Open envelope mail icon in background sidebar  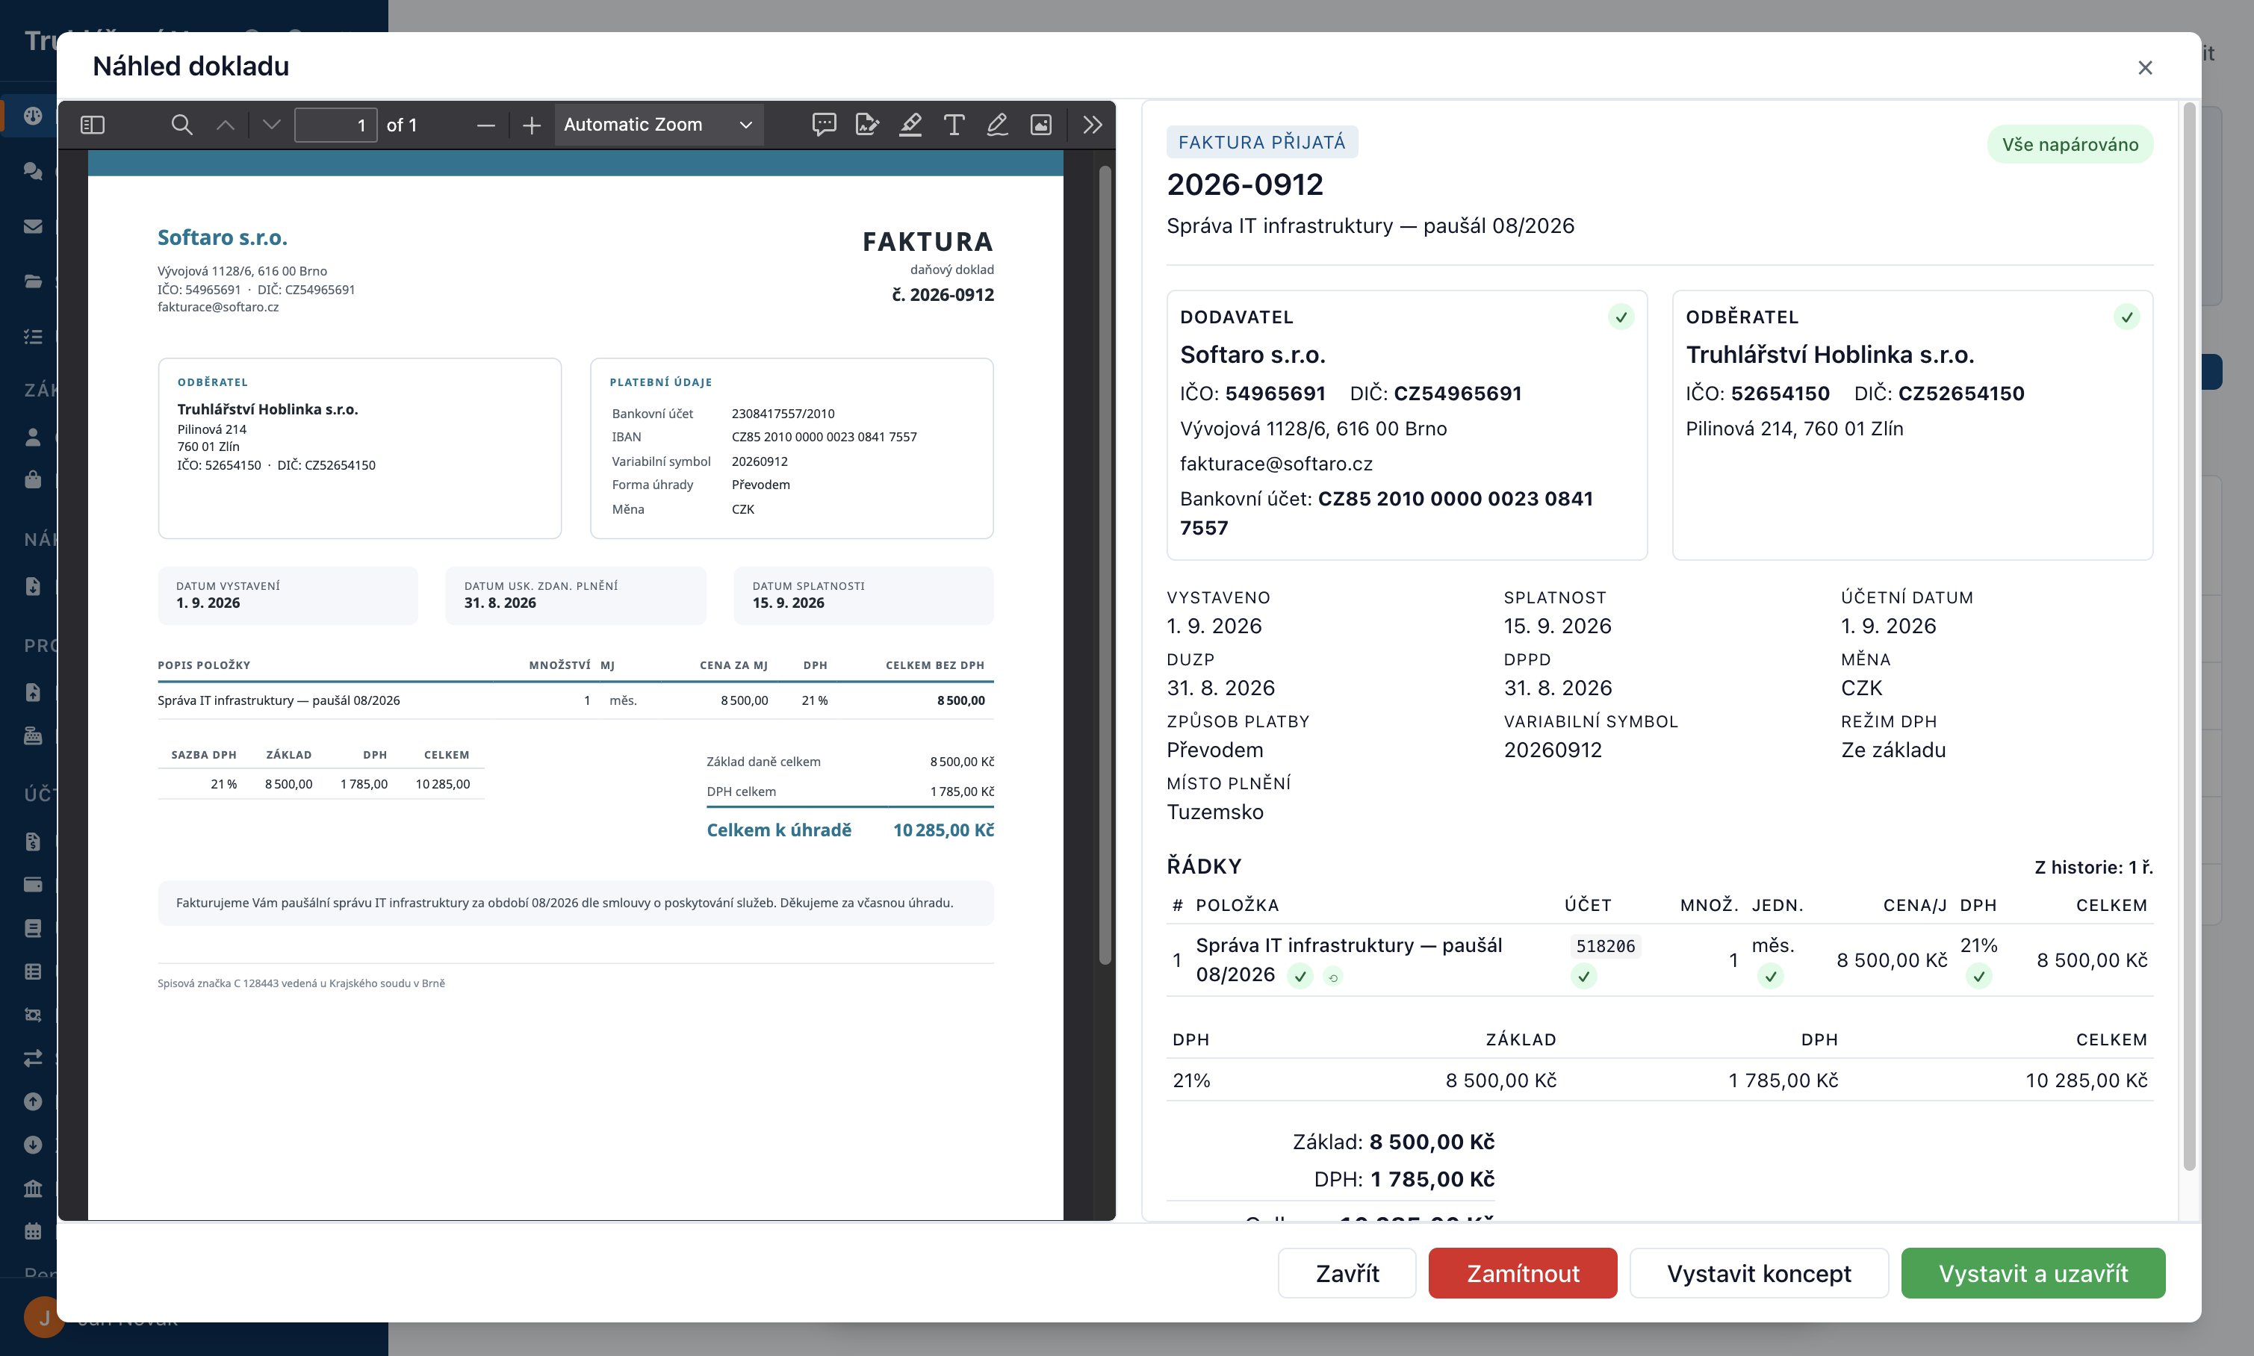click(x=33, y=226)
